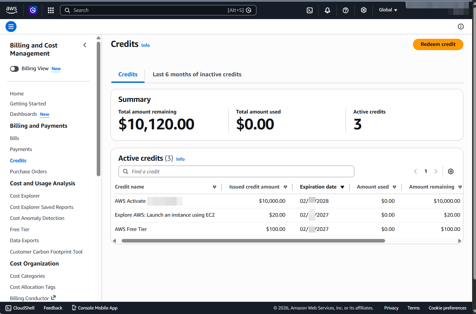The height and width of the screenshot is (314, 476).
Task: Open Cost Categories in sidebar
Action: tap(28, 276)
